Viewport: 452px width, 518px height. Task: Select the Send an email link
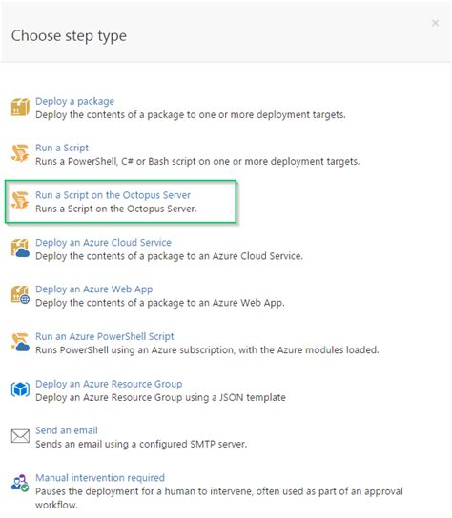tap(67, 430)
